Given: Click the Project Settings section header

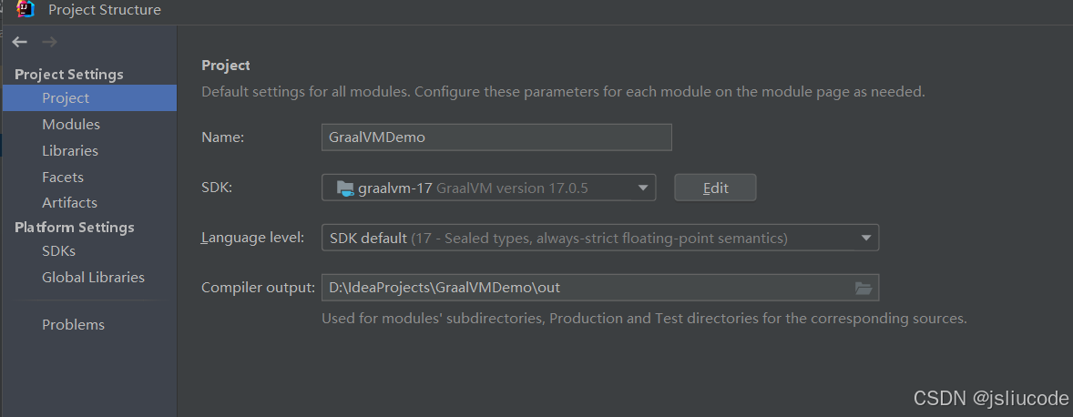Looking at the screenshot, I should pos(69,74).
